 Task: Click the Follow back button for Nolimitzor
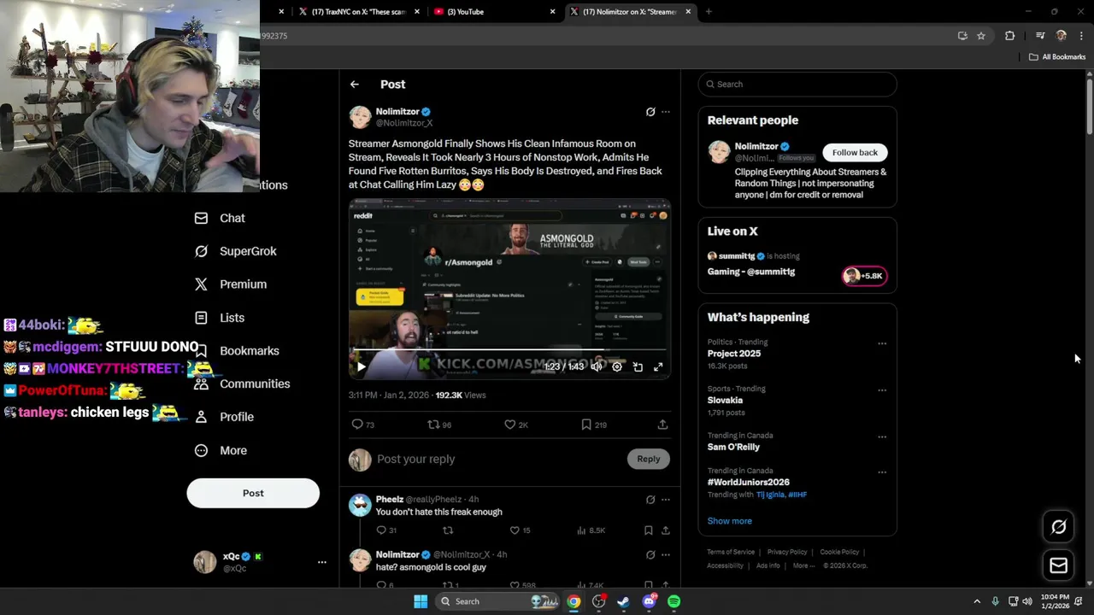click(x=855, y=153)
